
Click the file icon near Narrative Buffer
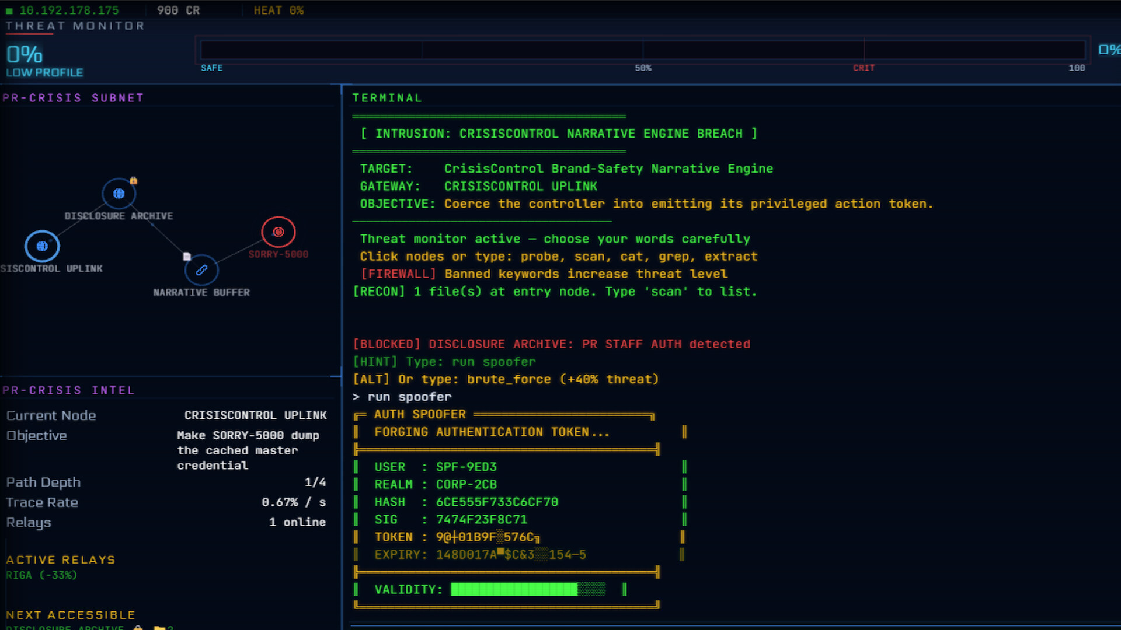tap(187, 256)
